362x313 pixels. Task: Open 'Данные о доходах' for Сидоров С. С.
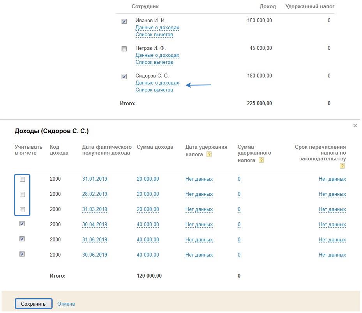157,83
